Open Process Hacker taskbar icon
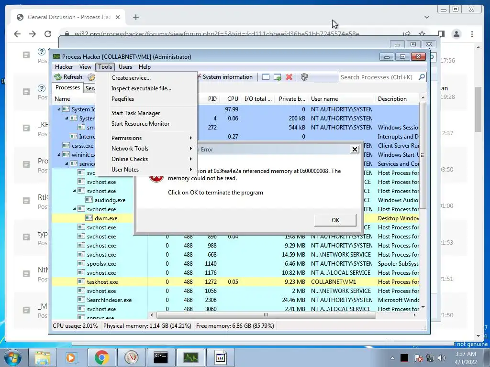This screenshot has width=490, height=367. point(190,357)
